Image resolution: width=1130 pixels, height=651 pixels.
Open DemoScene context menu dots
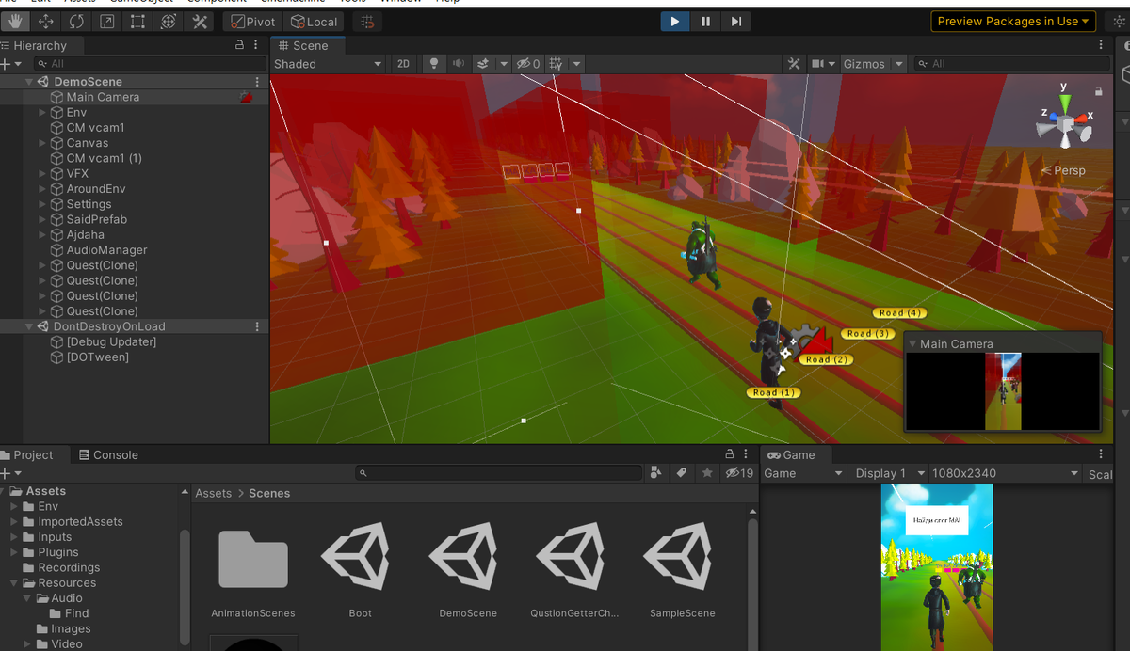point(258,82)
